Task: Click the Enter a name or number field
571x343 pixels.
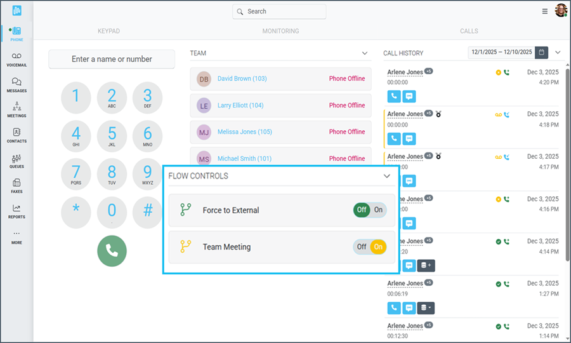Action: (x=112, y=59)
